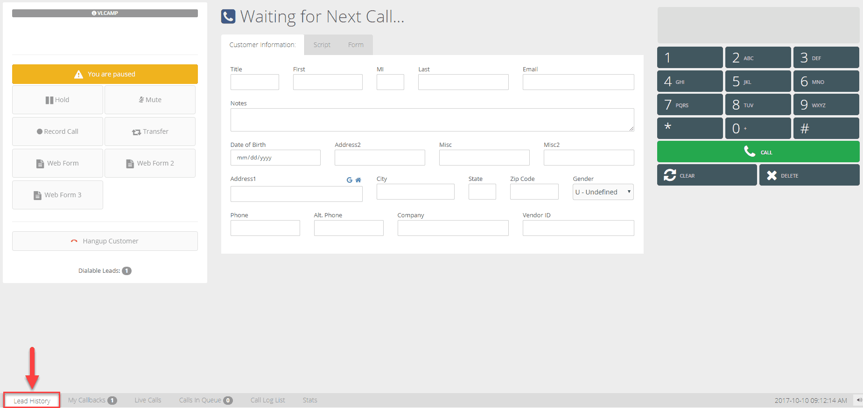This screenshot has width=863, height=408.
Task: Click the Dialable Leads count badge
Action: pyautogui.click(x=126, y=271)
